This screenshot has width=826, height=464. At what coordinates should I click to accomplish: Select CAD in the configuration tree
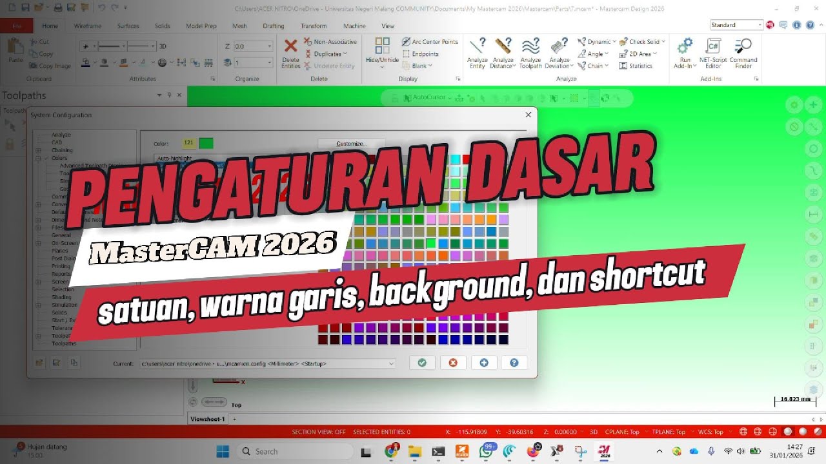(57, 142)
